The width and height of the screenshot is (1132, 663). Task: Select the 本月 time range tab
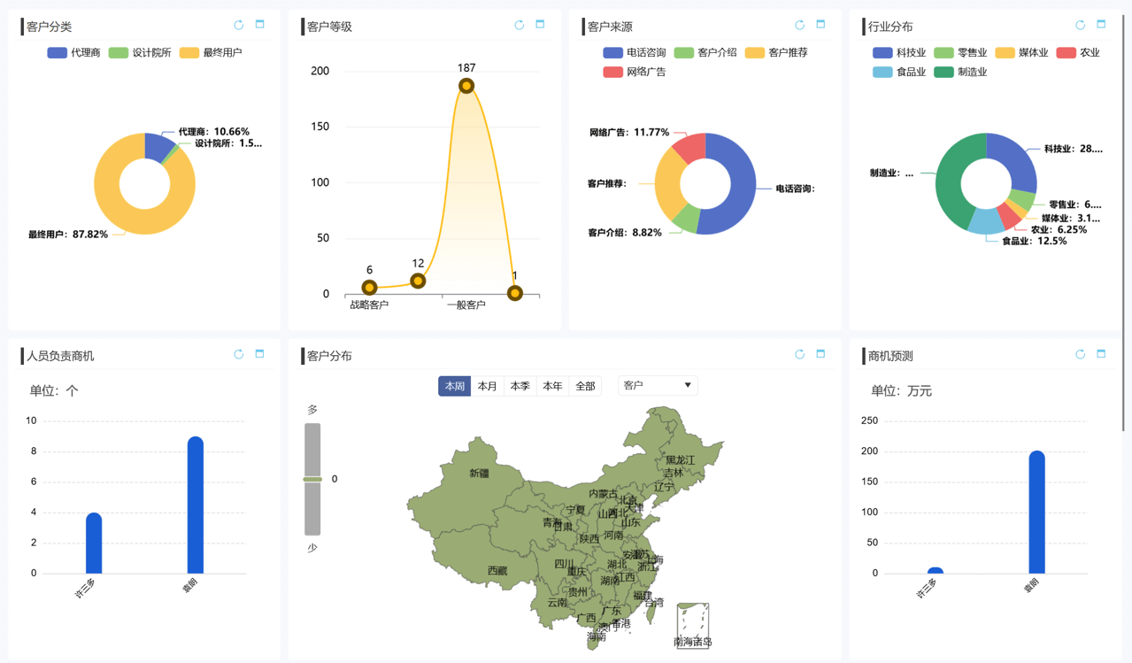(487, 386)
